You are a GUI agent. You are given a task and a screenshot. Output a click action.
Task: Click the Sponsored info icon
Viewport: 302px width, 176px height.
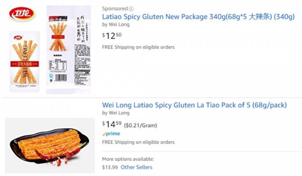[x=131, y=9]
